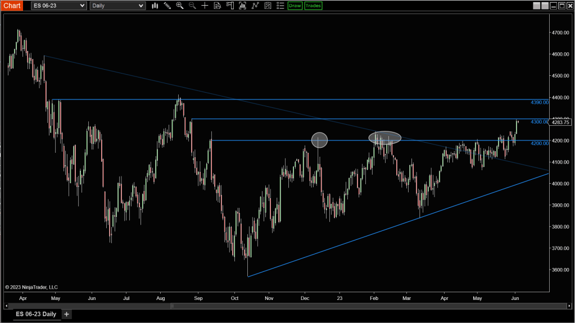Click the zoom out magnifier icon
The image size is (575, 323).
[192, 6]
